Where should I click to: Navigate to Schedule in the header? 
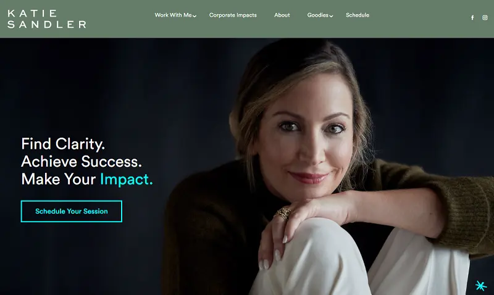[x=358, y=15]
